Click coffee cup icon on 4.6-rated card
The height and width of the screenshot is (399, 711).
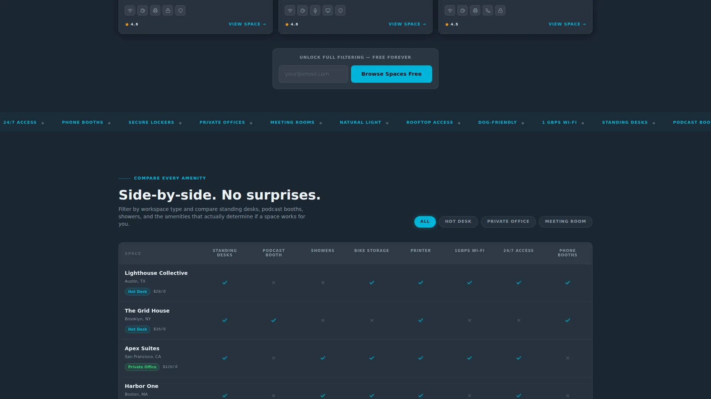tap(143, 11)
